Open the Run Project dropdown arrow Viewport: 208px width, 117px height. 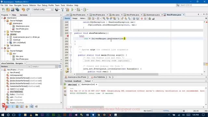pyautogui.click(x=75, y=9)
